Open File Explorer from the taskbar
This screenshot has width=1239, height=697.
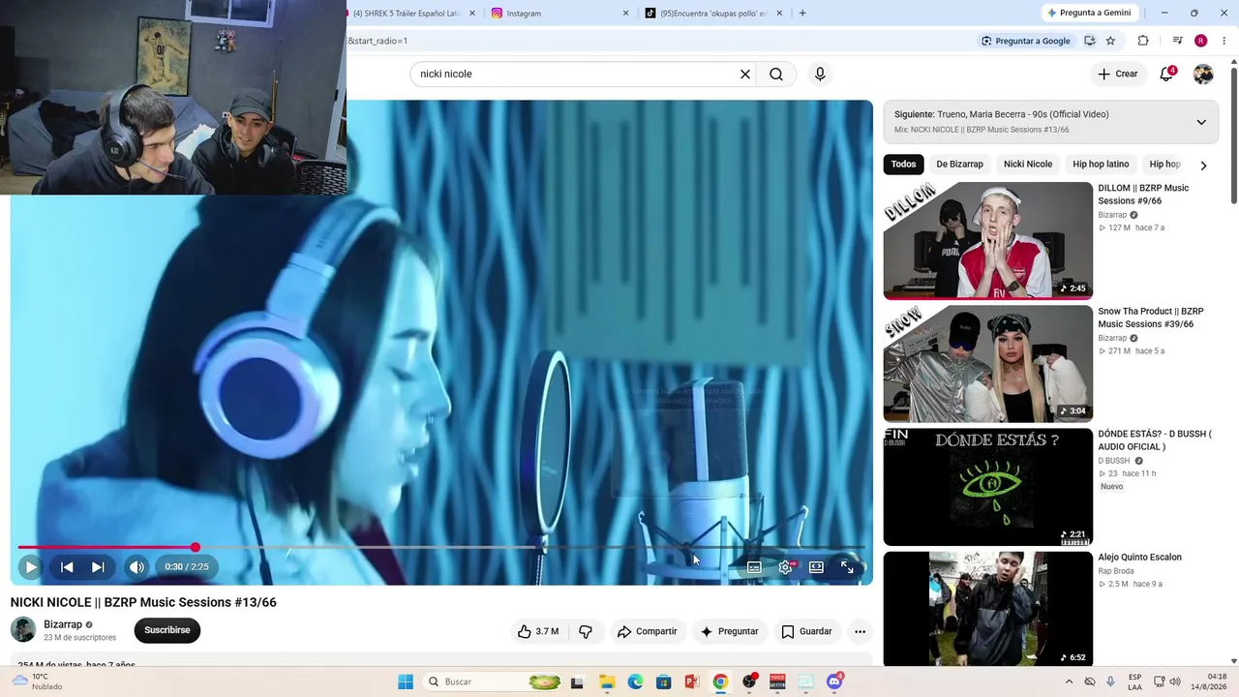click(x=607, y=682)
